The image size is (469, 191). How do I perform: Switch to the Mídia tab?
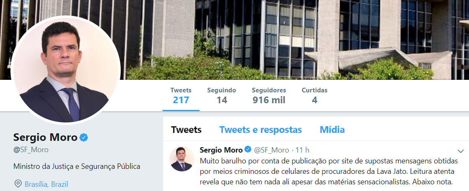pos(332,130)
